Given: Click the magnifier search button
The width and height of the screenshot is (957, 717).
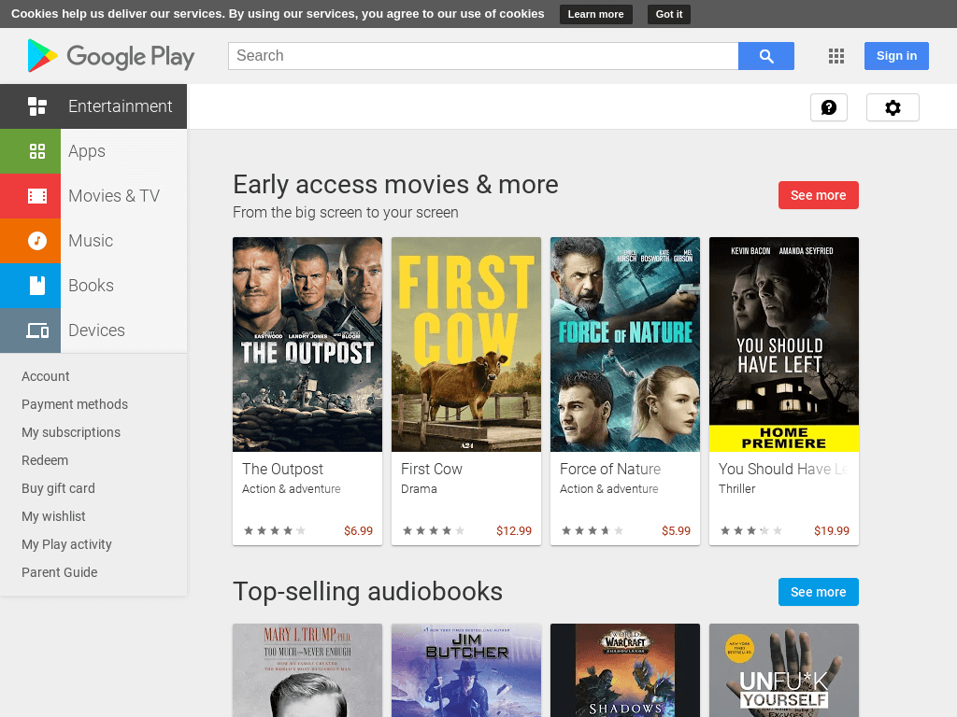Looking at the screenshot, I should point(766,56).
